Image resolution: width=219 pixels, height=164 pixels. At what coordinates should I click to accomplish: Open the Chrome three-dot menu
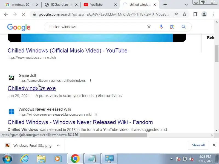213,14
